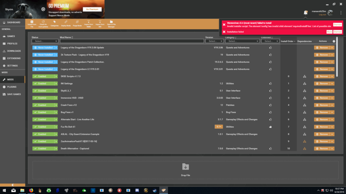Toggle Enabled status for SkyUI_5_1
This screenshot has height=194, width=346.
(x=43, y=91)
